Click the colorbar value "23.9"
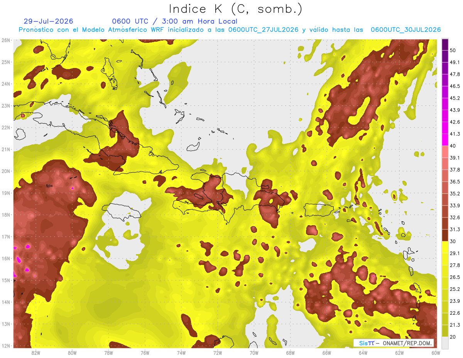 [455, 301]
